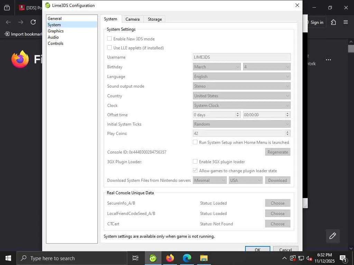
Task: Select the [3DS] Firefox tab
Action: click(30, 8)
